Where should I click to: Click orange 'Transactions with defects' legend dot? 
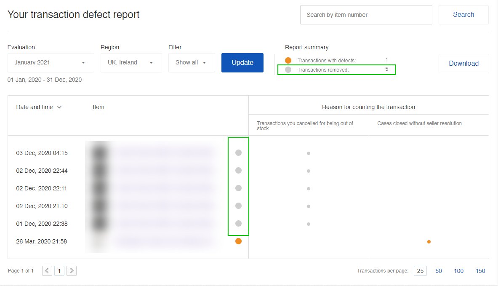pyautogui.click(x=288, y=61)
